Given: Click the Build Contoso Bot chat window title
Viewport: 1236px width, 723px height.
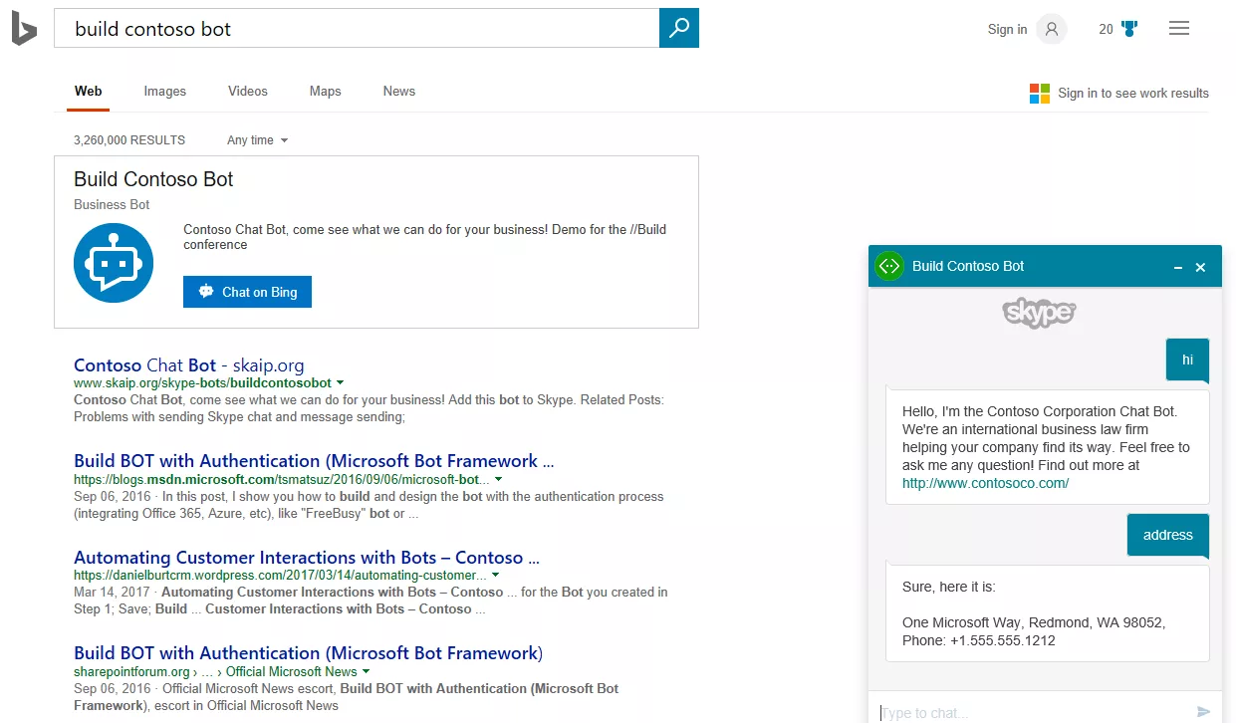Looking at the screenshot, I should point(968,266).
